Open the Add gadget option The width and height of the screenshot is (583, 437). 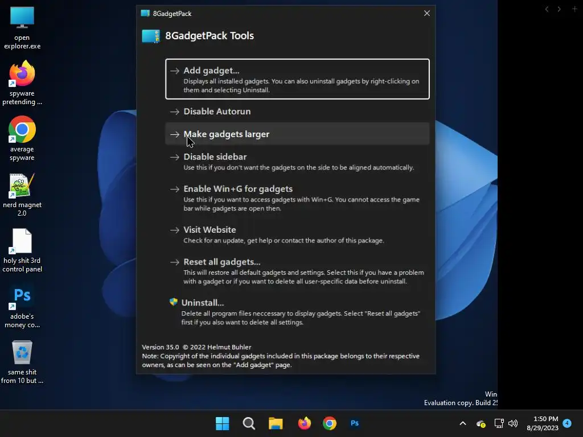297,79
